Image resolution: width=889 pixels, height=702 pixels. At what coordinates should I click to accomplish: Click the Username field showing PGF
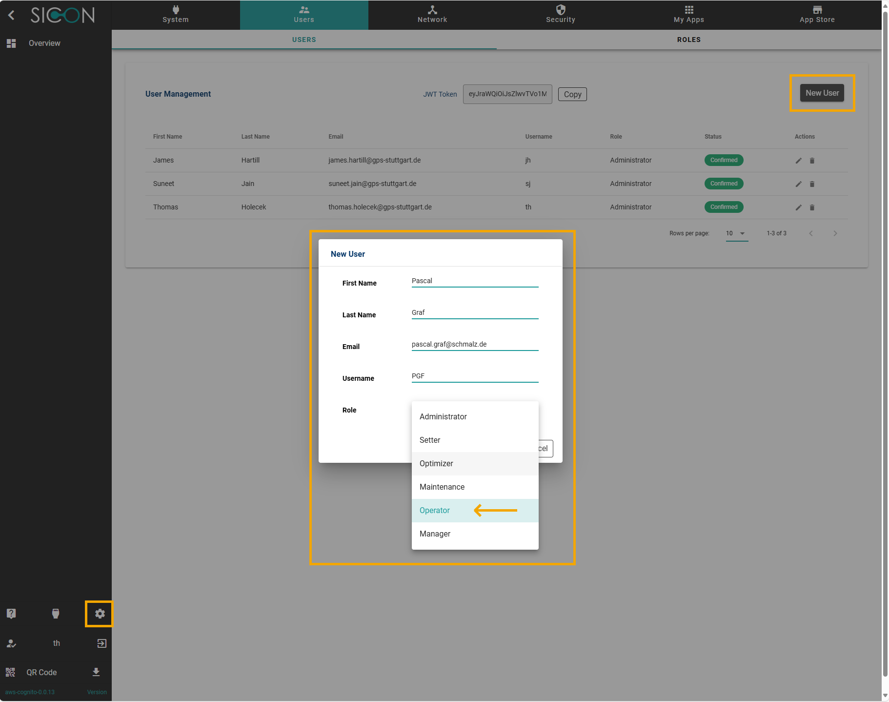pyautogui.click(x=474, y=376)
